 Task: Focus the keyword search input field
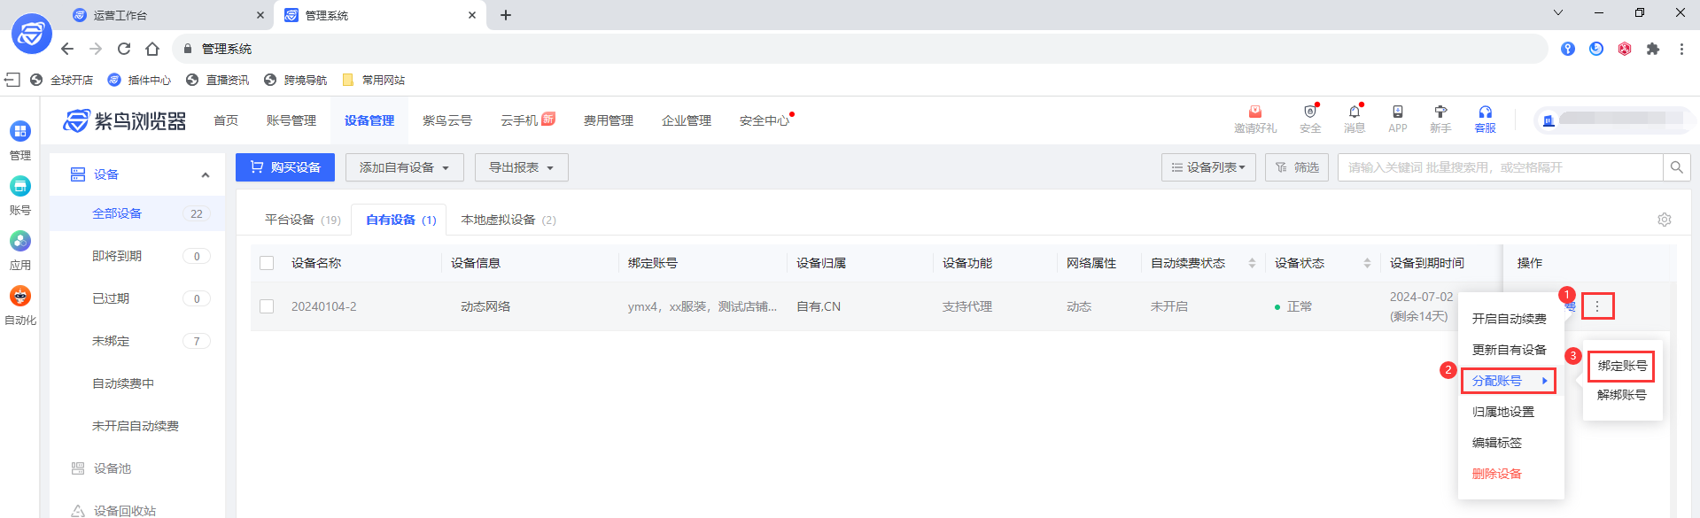tap(1501, 167)
